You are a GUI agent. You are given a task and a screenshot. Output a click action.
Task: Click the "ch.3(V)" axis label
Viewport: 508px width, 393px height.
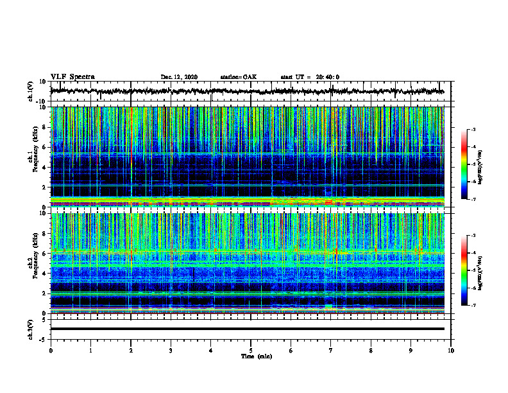coord(31,329)
